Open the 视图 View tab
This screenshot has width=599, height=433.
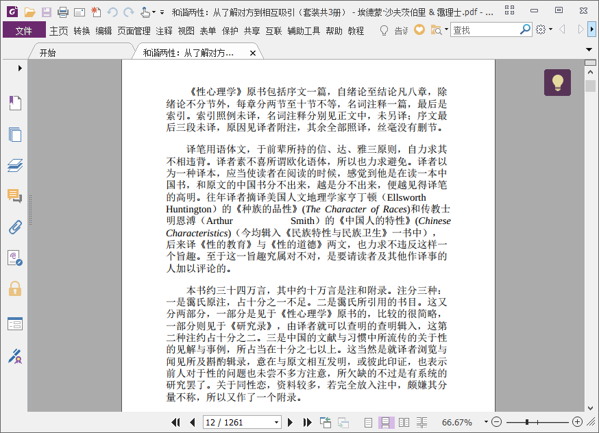186,31
